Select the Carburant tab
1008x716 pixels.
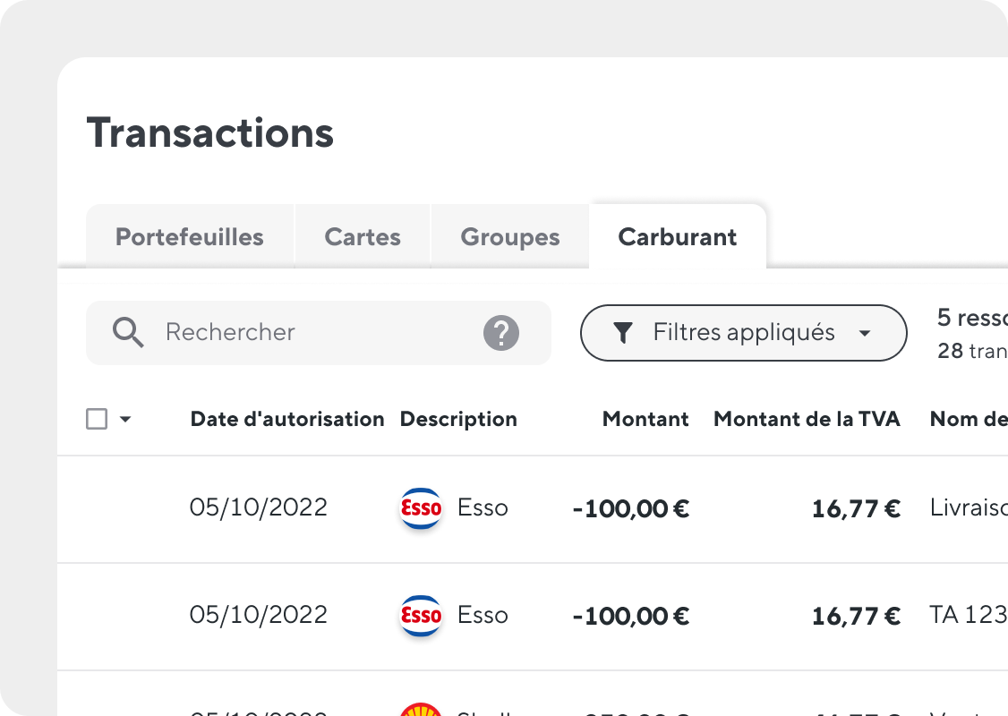point(678,236)
